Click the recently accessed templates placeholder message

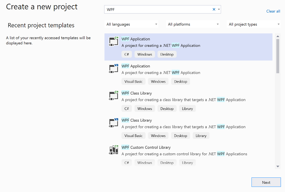tap(48, 40)
